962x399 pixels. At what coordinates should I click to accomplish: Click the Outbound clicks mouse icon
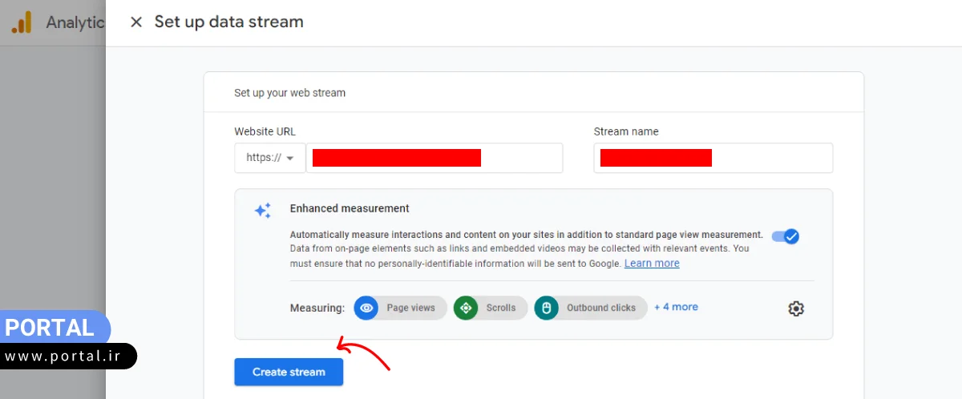pyautogui.click(x=547, y=308)
